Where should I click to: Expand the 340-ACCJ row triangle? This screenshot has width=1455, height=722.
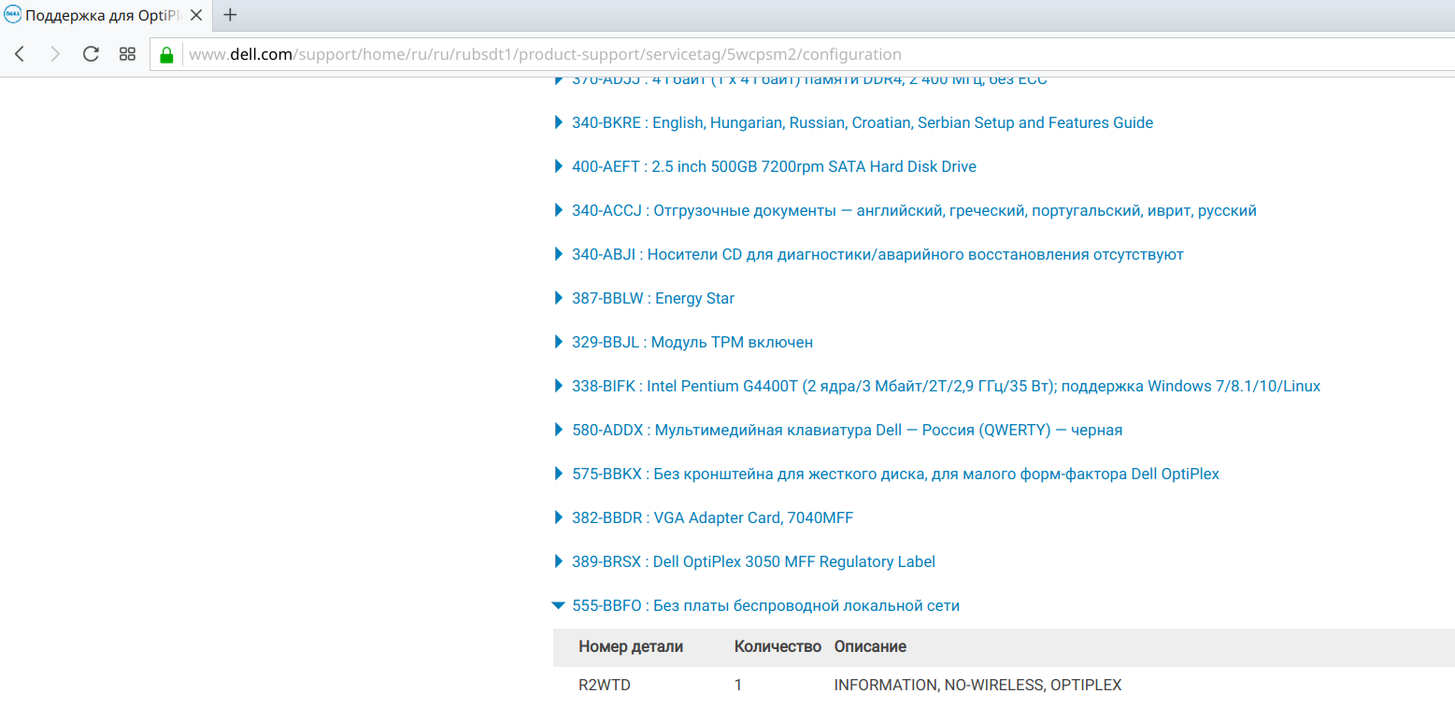coord(559,210)
